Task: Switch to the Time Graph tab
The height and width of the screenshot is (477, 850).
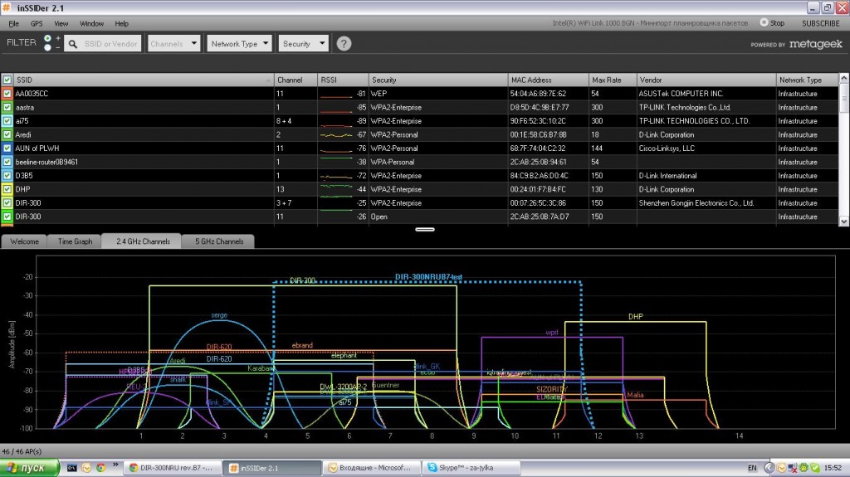Action: [x=75, y=241]
